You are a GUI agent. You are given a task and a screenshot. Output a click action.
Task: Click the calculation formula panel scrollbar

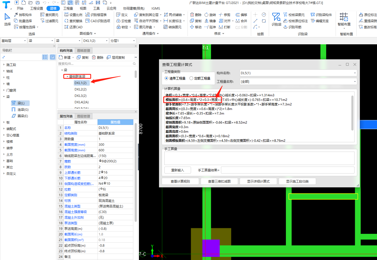(x=352, y=113)
